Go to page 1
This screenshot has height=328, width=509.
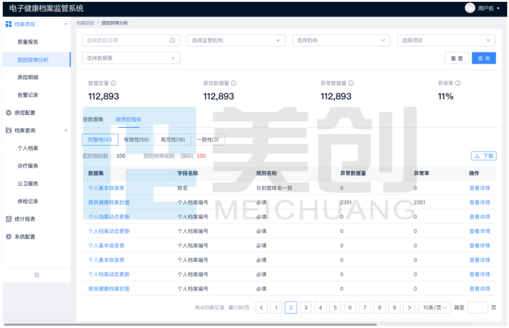tap(276, 308)
